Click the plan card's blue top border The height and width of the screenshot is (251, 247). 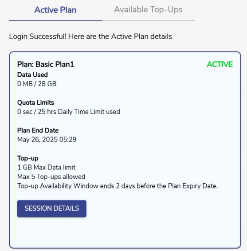125,52
